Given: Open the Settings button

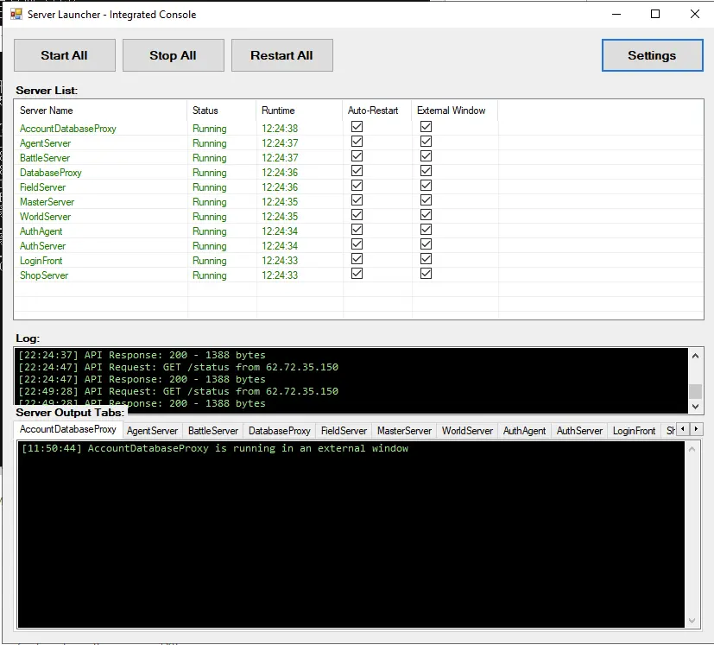Looking at the screenshot, I should pos(652,55).
